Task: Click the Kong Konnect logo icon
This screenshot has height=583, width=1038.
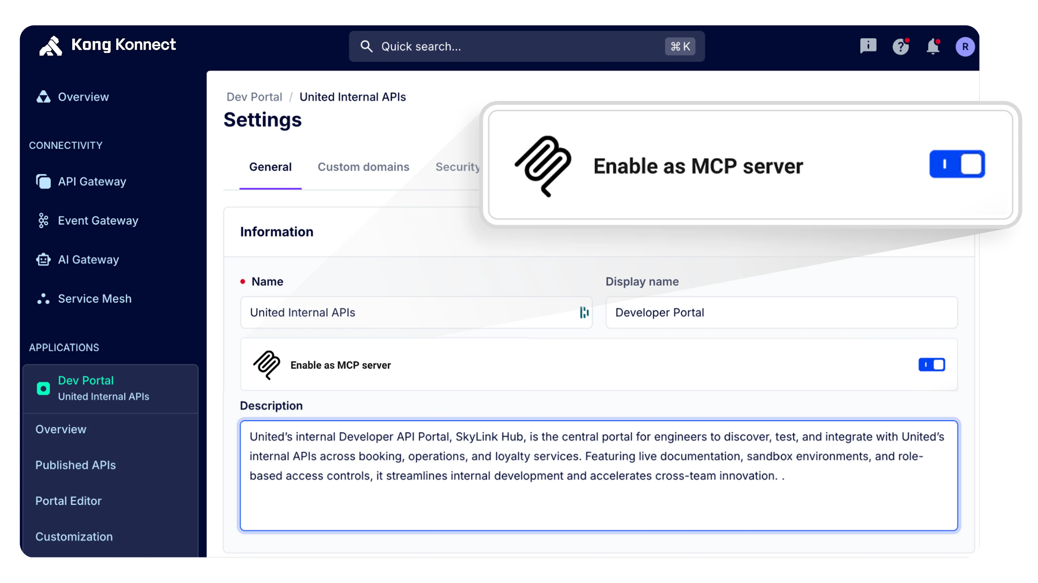Action: point(51,46)
